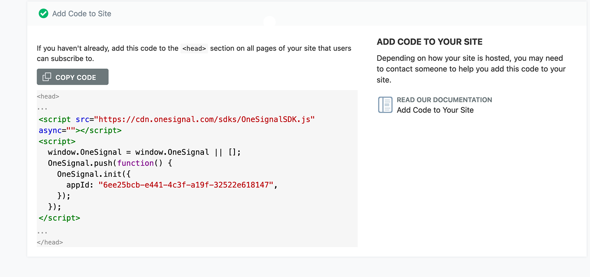Click the closing </head> tag in the code block
This screenshot has width=590, height=277.
50,242
